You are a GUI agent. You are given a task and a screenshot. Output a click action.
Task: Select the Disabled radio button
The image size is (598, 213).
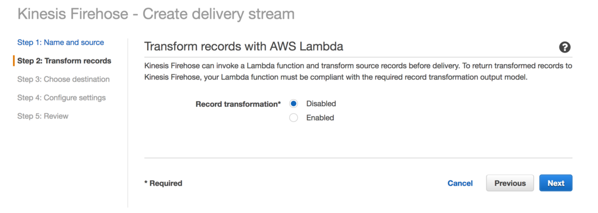[x=293, y=104]
